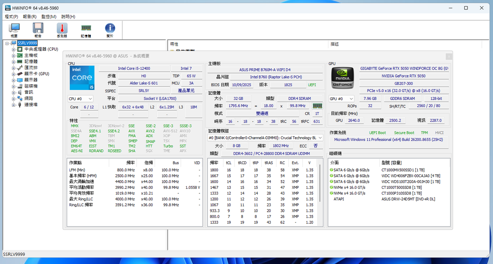This screenshot has height=264, width=493.
Task: Click the Intel Core i5-12400 button
Action: (x=134, y=69)
